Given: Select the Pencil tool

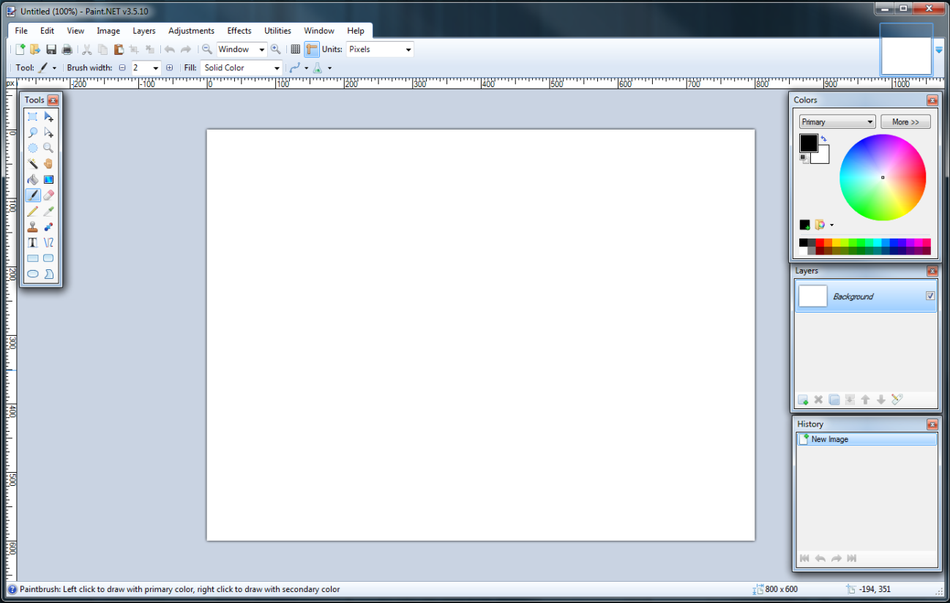Looking at the screenshot, I should point(33,211).
